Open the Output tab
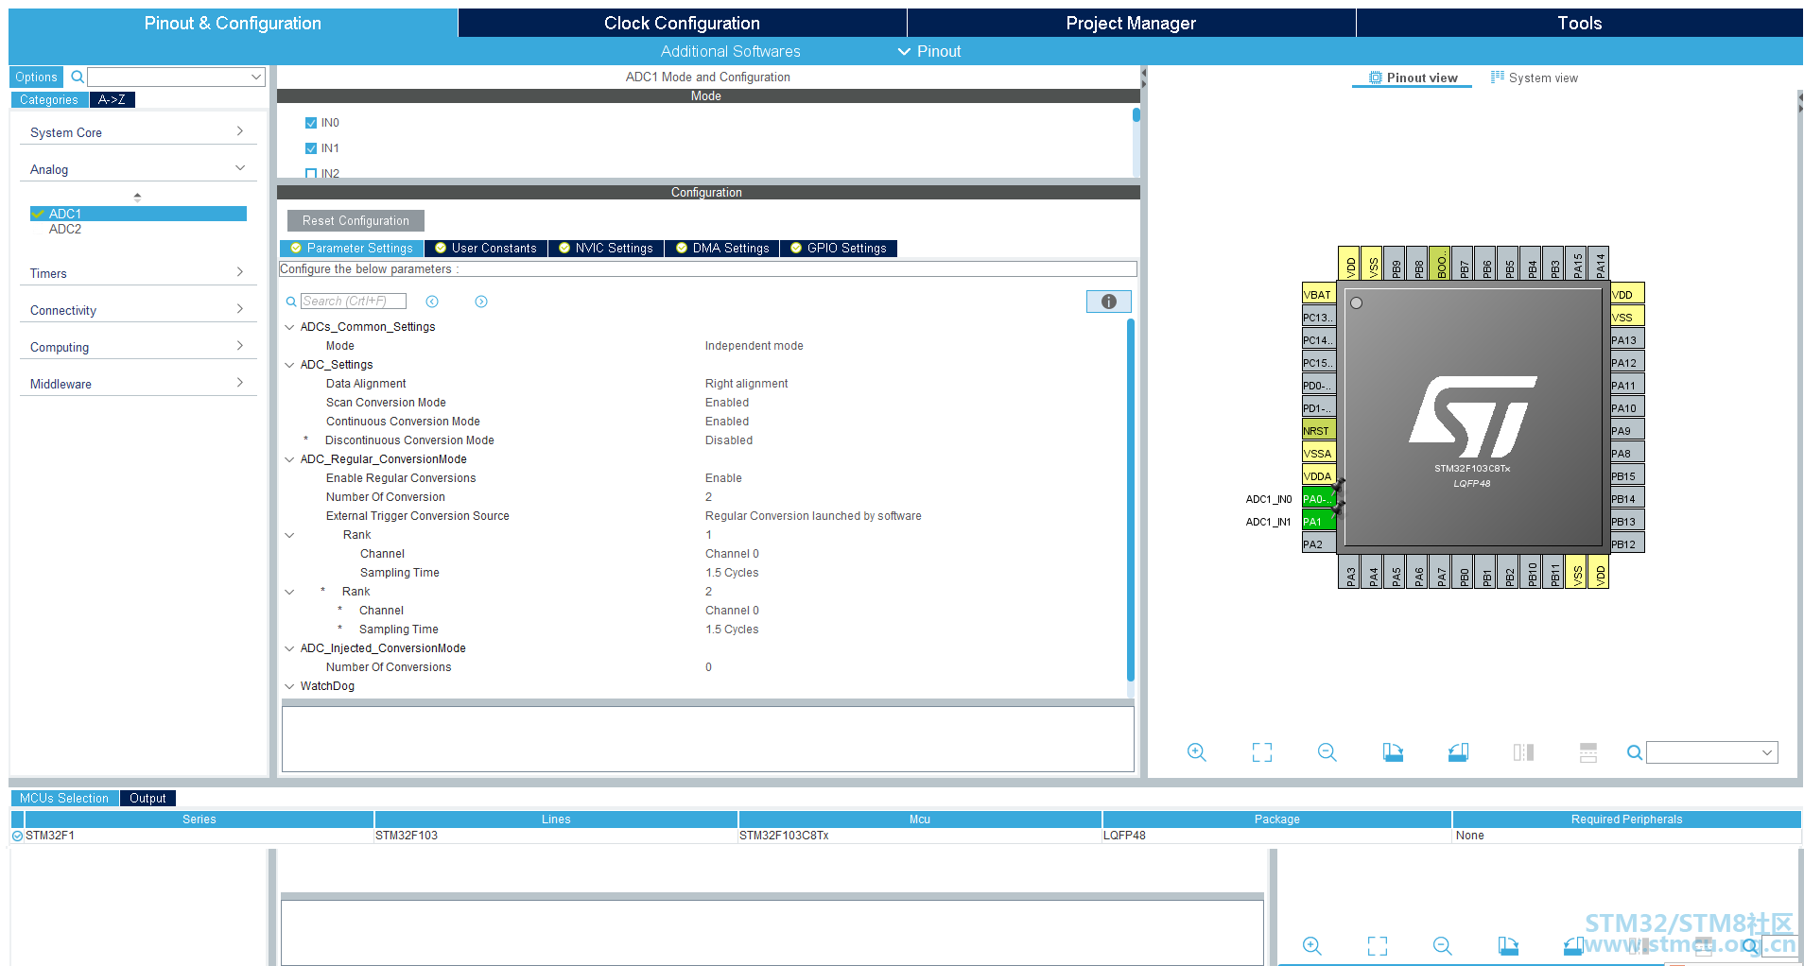Image resolution: width=1804 pixels, height=966 pixels. [147, 798]
